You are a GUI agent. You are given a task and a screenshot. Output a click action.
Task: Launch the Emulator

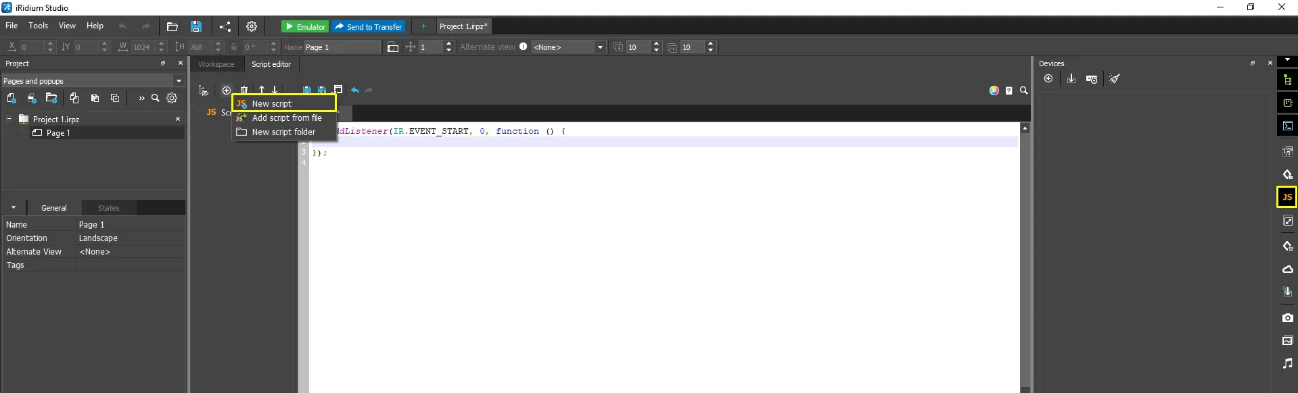click(x=305, y=26)
